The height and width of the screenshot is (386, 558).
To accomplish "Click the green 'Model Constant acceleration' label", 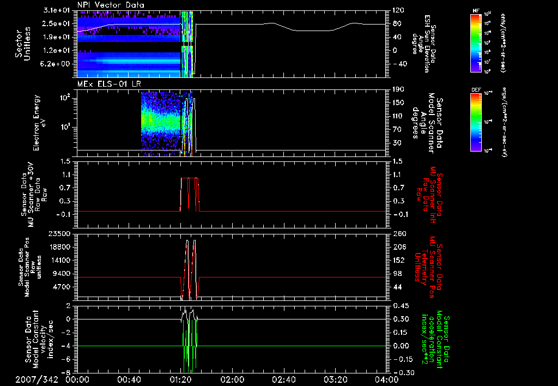I will [x=435, y=339].
